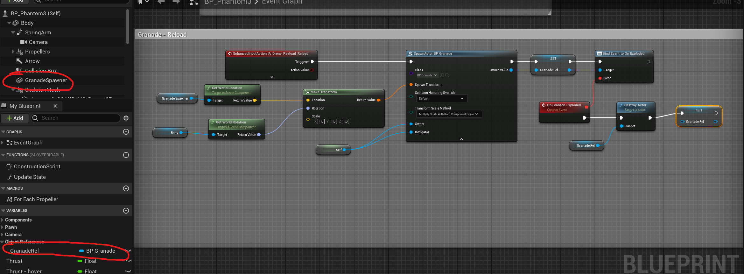744x274 pixels.
Task: Toggle the Thrust variable's visibility eye
Action: (x=128, y=261)
